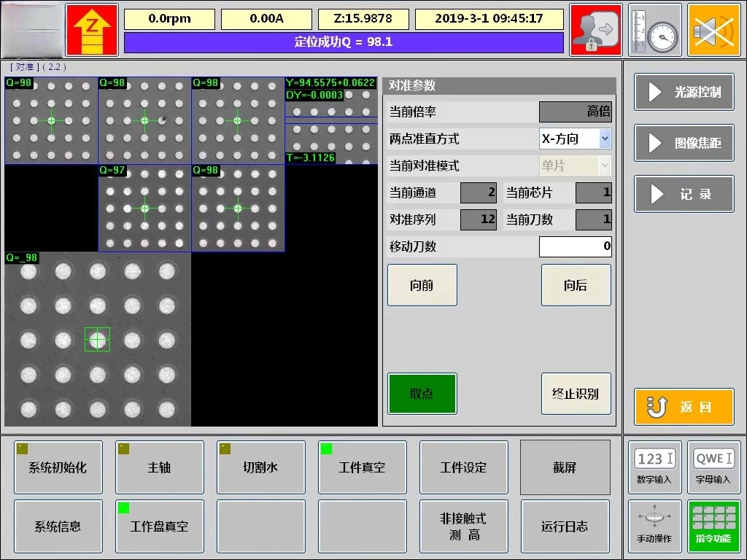Image resolution: width=747 pixels, height=560 pixels.
Task: Click the 当前通道 value 2 field
Action: coord(479,192)
